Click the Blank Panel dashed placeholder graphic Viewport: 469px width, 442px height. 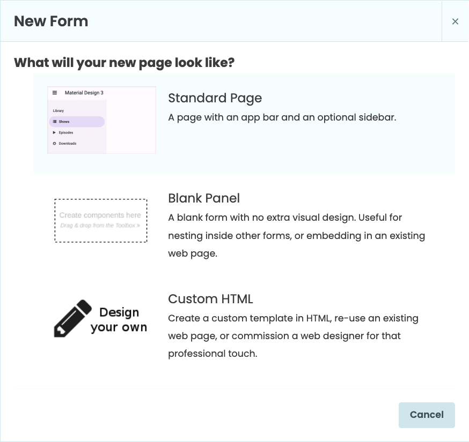(101, 221)
